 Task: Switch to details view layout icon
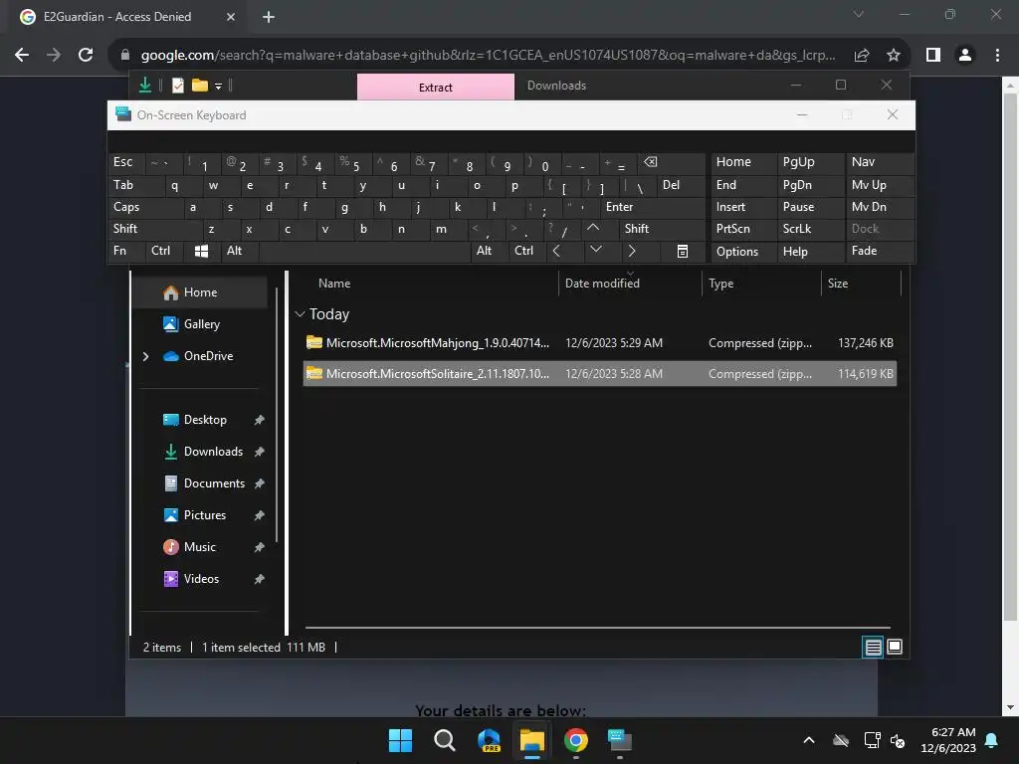(873, 647)
